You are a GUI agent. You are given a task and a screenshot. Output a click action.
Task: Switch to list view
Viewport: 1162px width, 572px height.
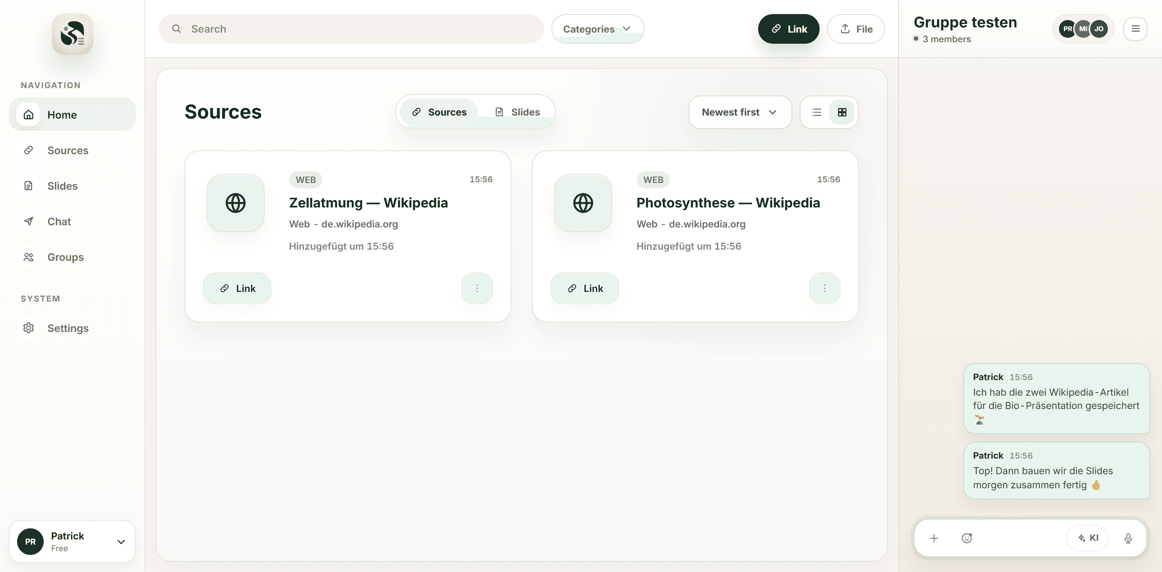click(x=816, y=112)
